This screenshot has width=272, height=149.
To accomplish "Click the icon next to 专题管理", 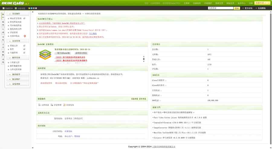I will (24, 52).
